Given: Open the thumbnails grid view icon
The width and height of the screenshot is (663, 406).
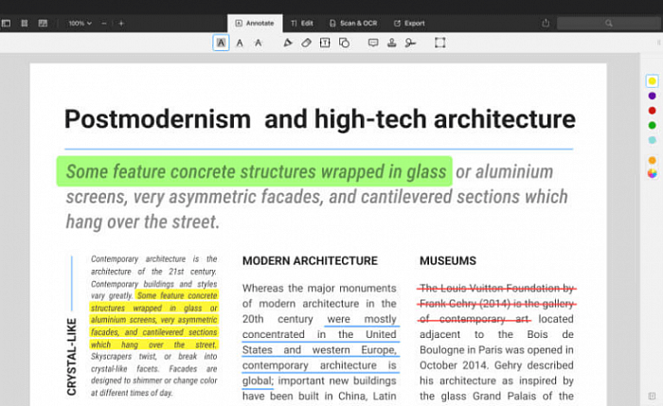Looking at the screenshot, I should point(43,24).
